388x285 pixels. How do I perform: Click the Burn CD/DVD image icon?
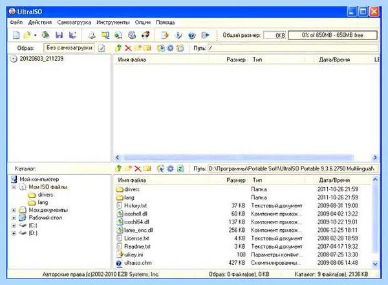click(x=145, y=35)
